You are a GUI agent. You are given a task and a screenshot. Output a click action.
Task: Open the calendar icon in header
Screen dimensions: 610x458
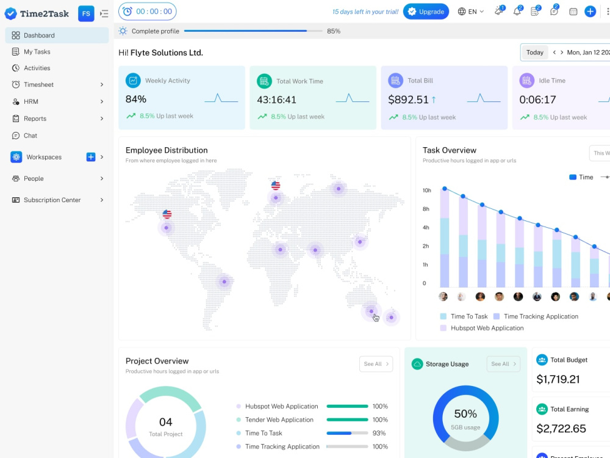573,12
